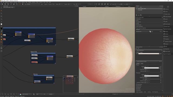The image size is (173, 97).
Task: Select the arrow Select tool in left toolbar
Action: (x=1, y=8)
